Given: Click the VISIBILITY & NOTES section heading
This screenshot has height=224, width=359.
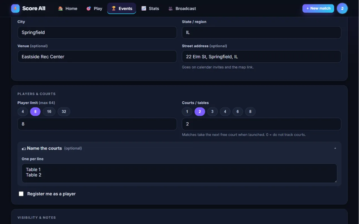Looking at the screenshot, I should [36, 218].
